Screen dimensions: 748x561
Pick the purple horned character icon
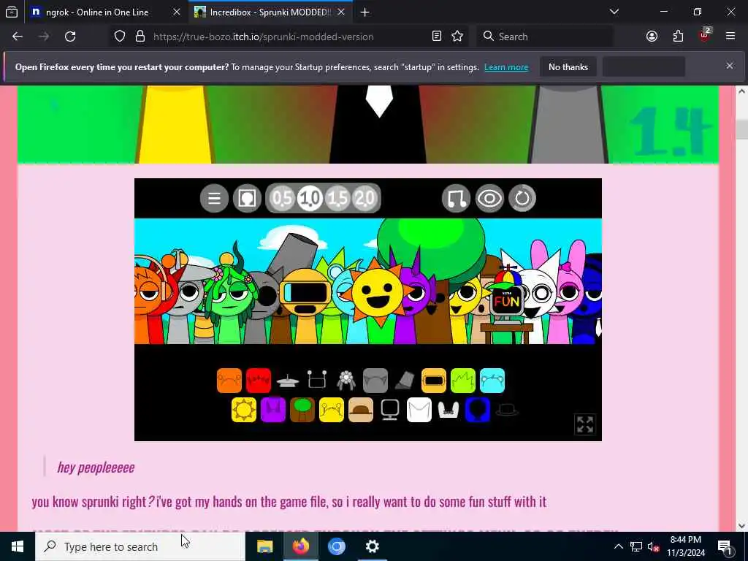[273, 410]
